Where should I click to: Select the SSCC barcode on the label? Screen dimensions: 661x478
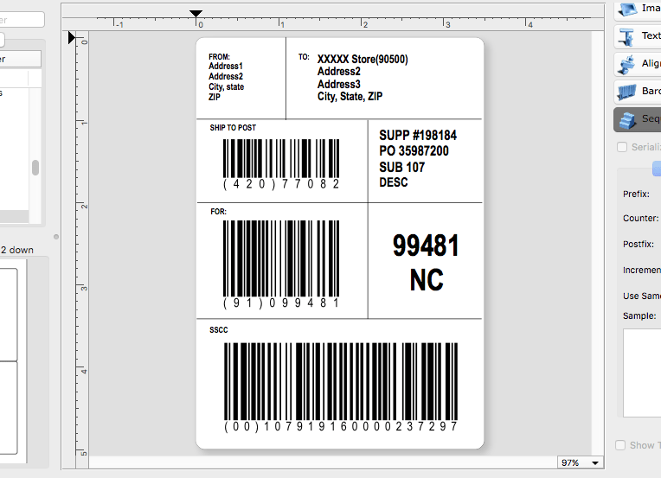tap(341, 387)
